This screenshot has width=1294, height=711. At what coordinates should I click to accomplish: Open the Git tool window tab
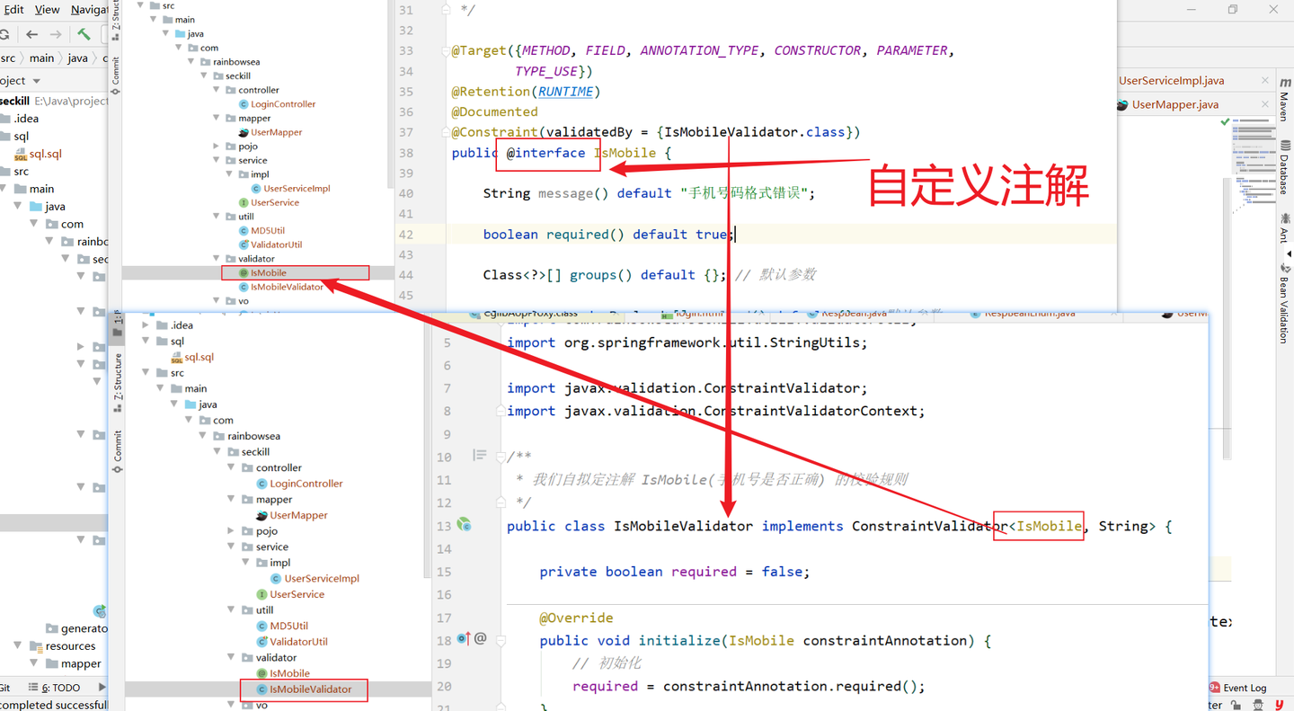coord(8,687)
